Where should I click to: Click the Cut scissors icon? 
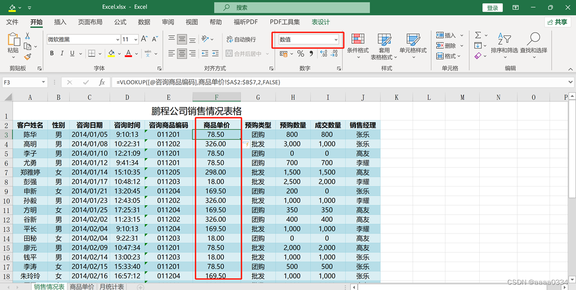pyautogui.click(x=27, y=36)
